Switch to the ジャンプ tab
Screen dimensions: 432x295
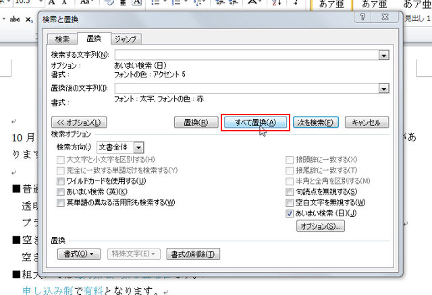coord(126,39)
